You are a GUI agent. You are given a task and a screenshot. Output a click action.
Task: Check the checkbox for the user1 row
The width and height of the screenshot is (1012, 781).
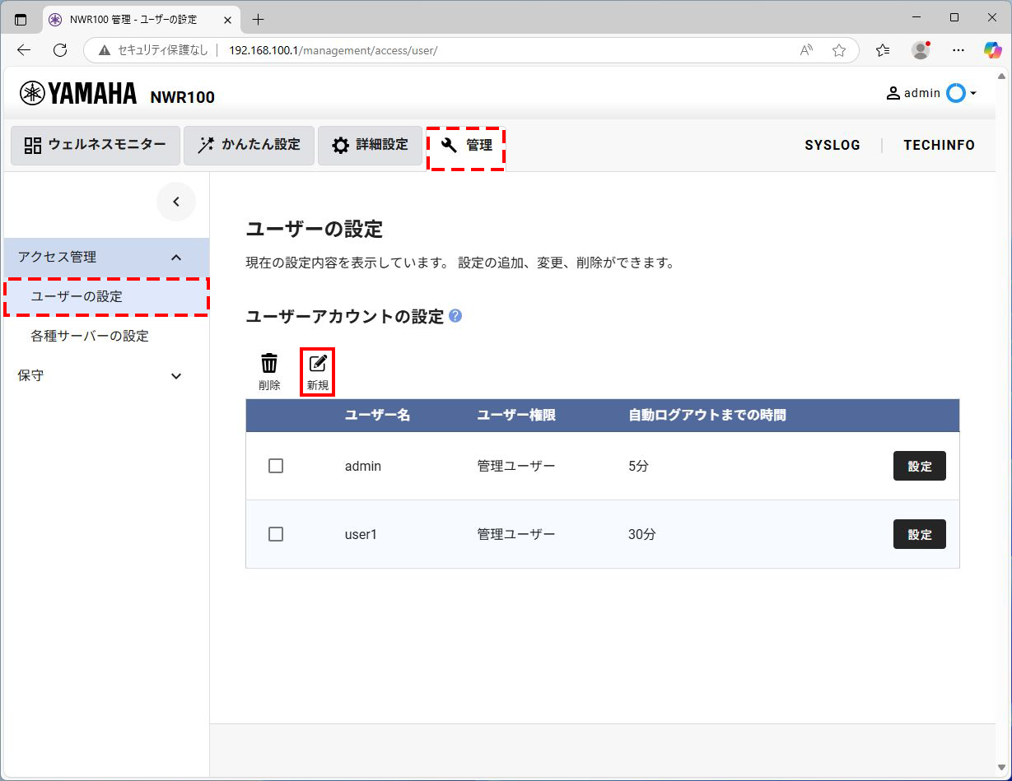(276, 533)
